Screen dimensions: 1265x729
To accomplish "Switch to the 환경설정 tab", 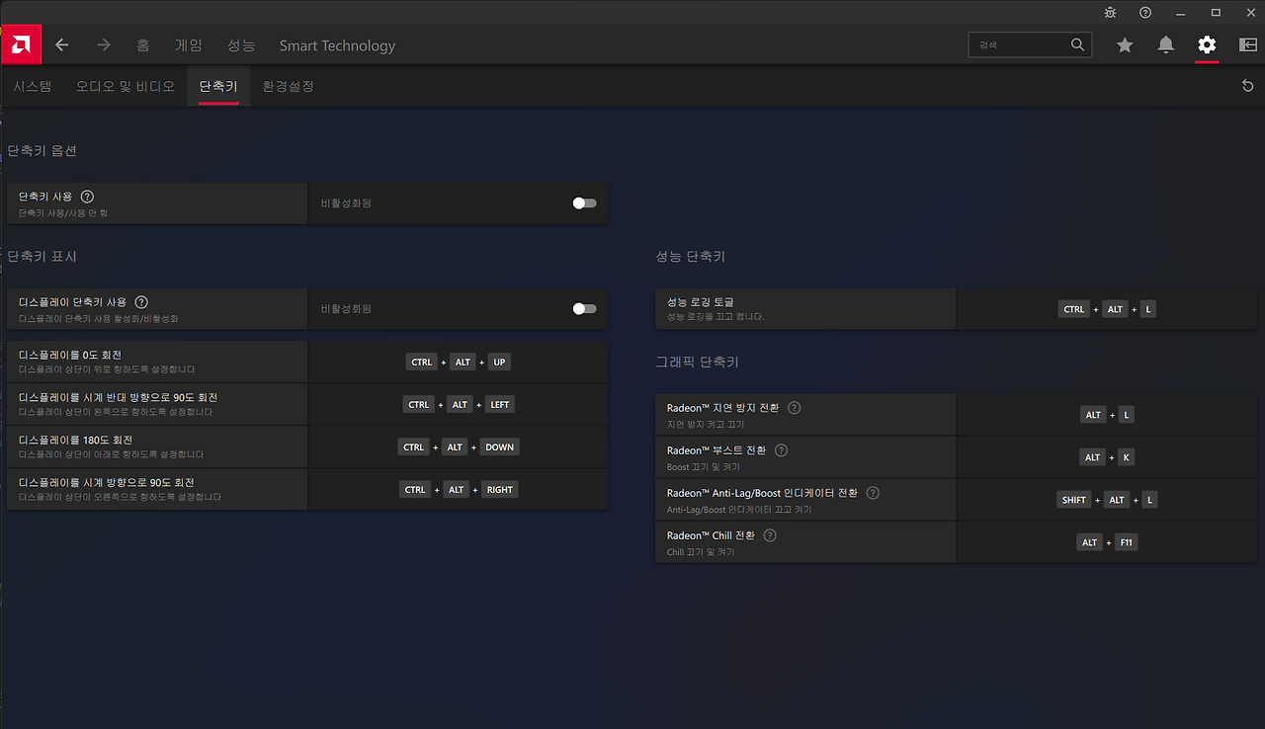I will [288, 86].
